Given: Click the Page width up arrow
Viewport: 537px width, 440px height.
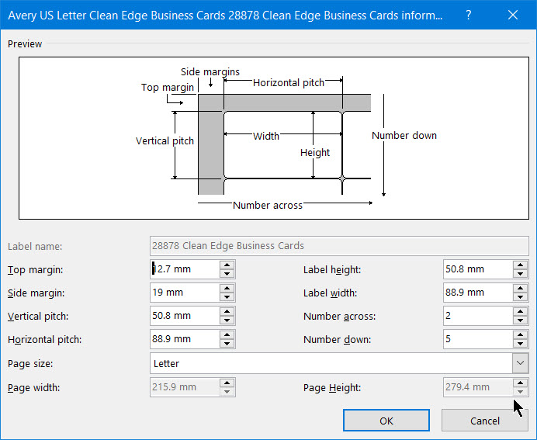Looking at the screenshot, I should (227, 383).
